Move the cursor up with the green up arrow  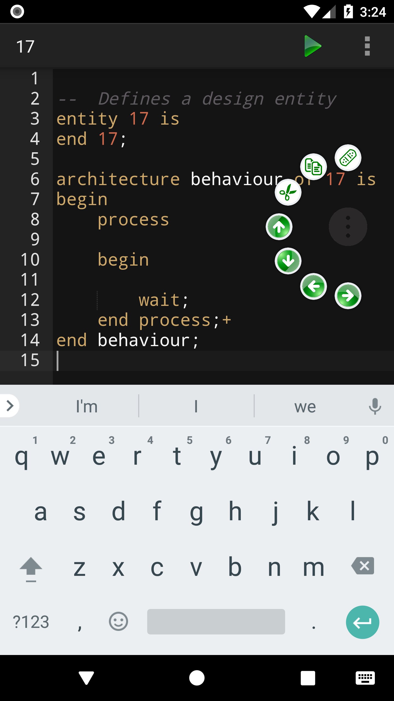(279, 227)
